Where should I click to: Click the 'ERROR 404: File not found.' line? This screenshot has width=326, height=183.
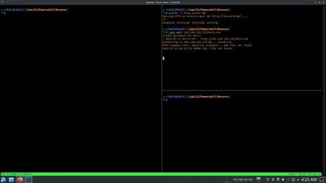[198, 49]
